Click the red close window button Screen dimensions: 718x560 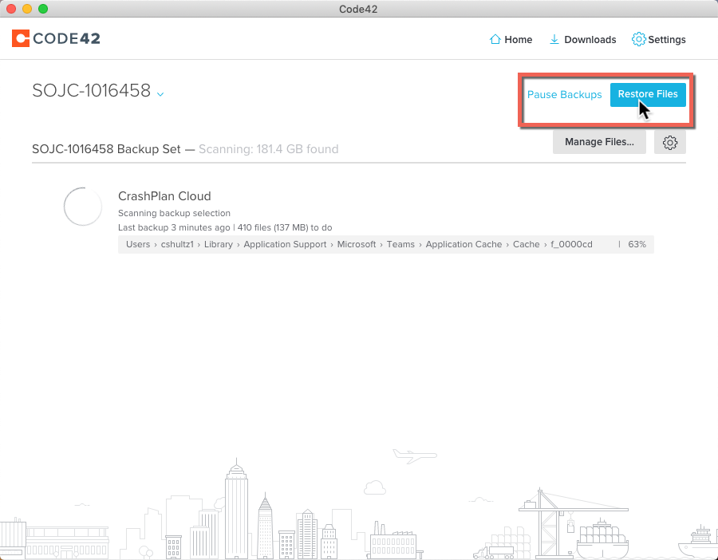[11, 9]
